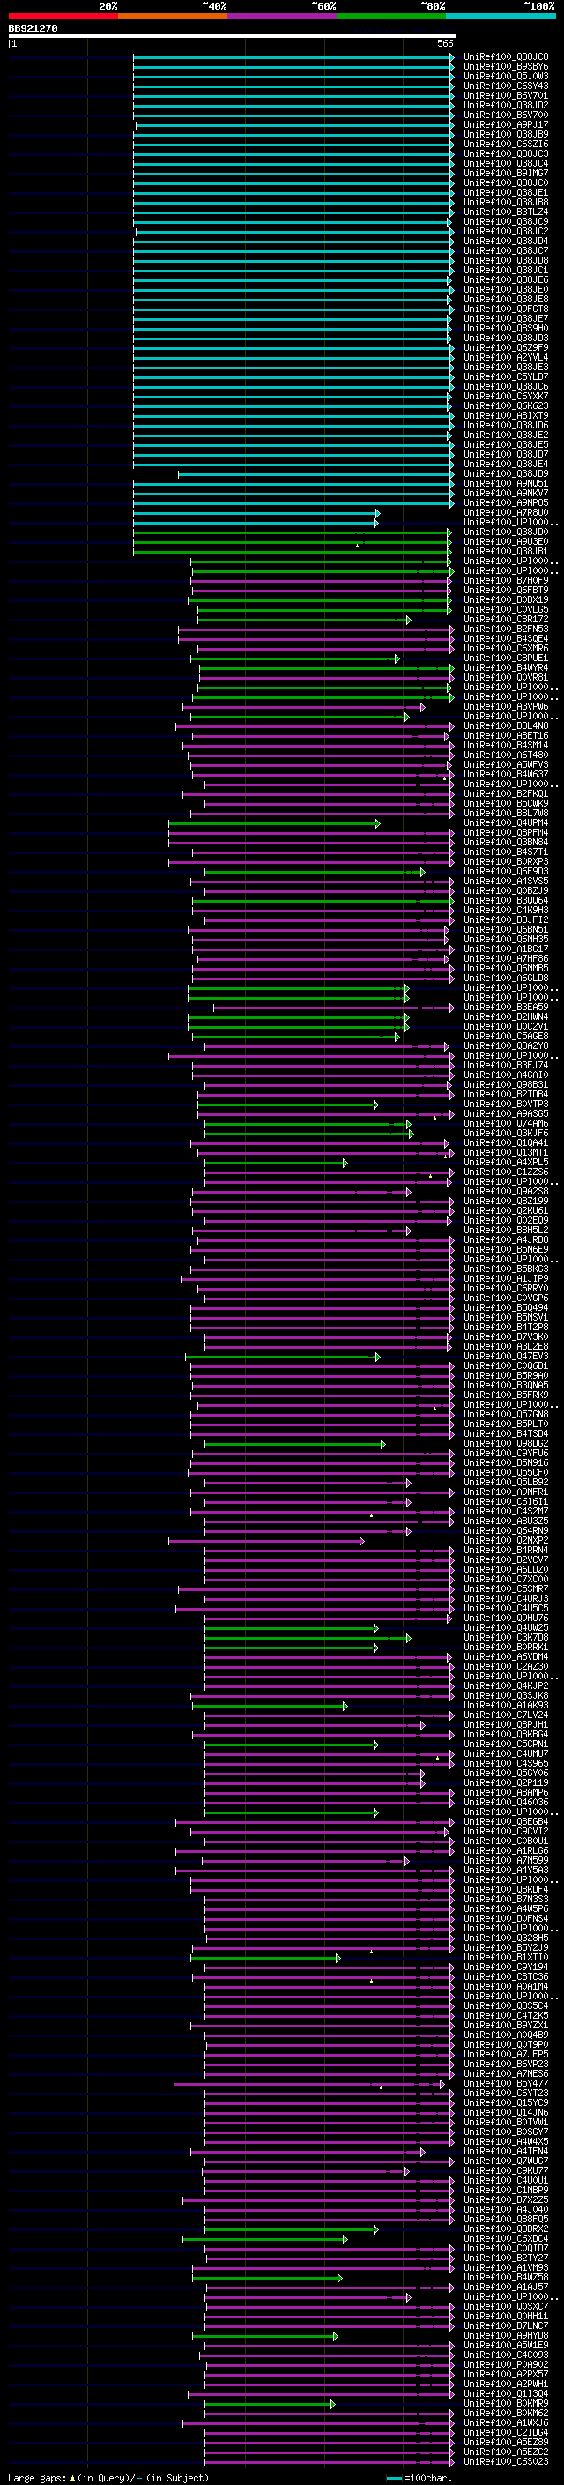Screen dimensions: 564x2485
Task: Click the UniRef100_Q6K623 label
Action: (505, 406)
